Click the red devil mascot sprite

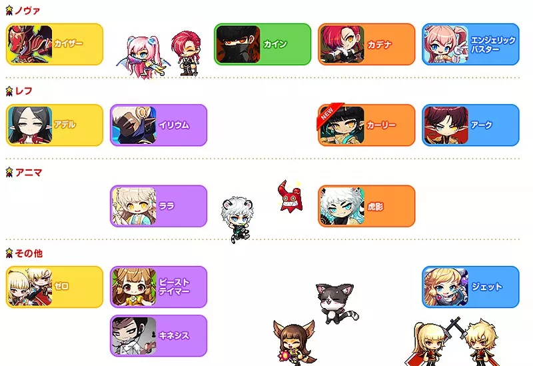[289, 197]
